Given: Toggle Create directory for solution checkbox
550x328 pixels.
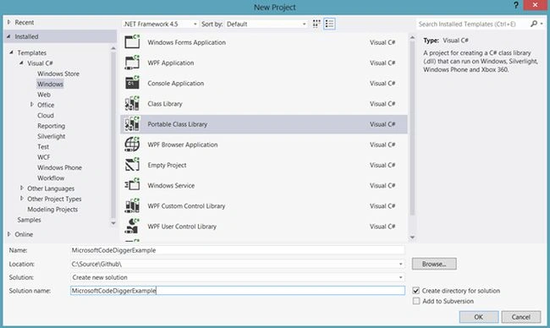Looking at the screenshot, I should (x=416, y=291).
